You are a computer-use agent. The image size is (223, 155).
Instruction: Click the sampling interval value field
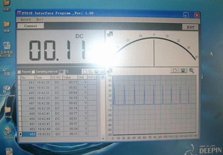tap(62, 72)
